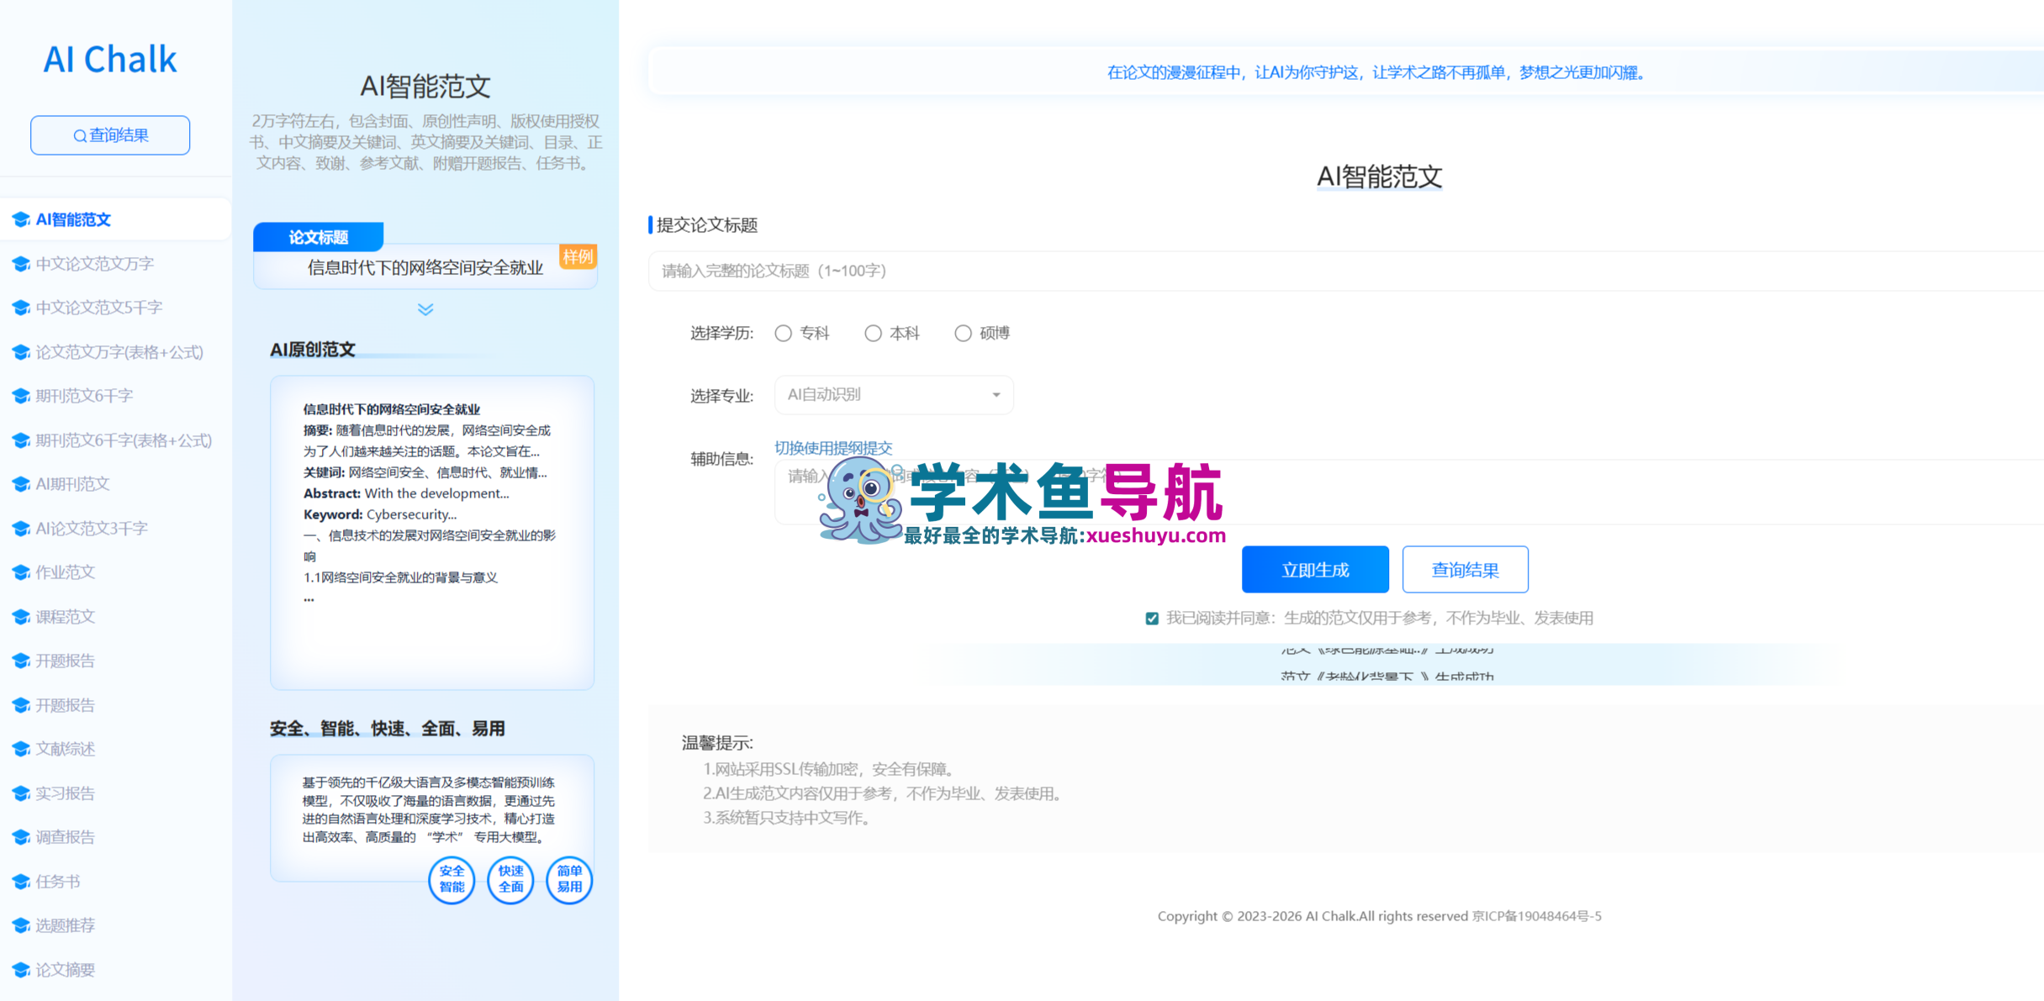Click graduation cap icon next to 期刊范文6千字
Screen dimensions: 2044x1001
(x=21, y=397)
